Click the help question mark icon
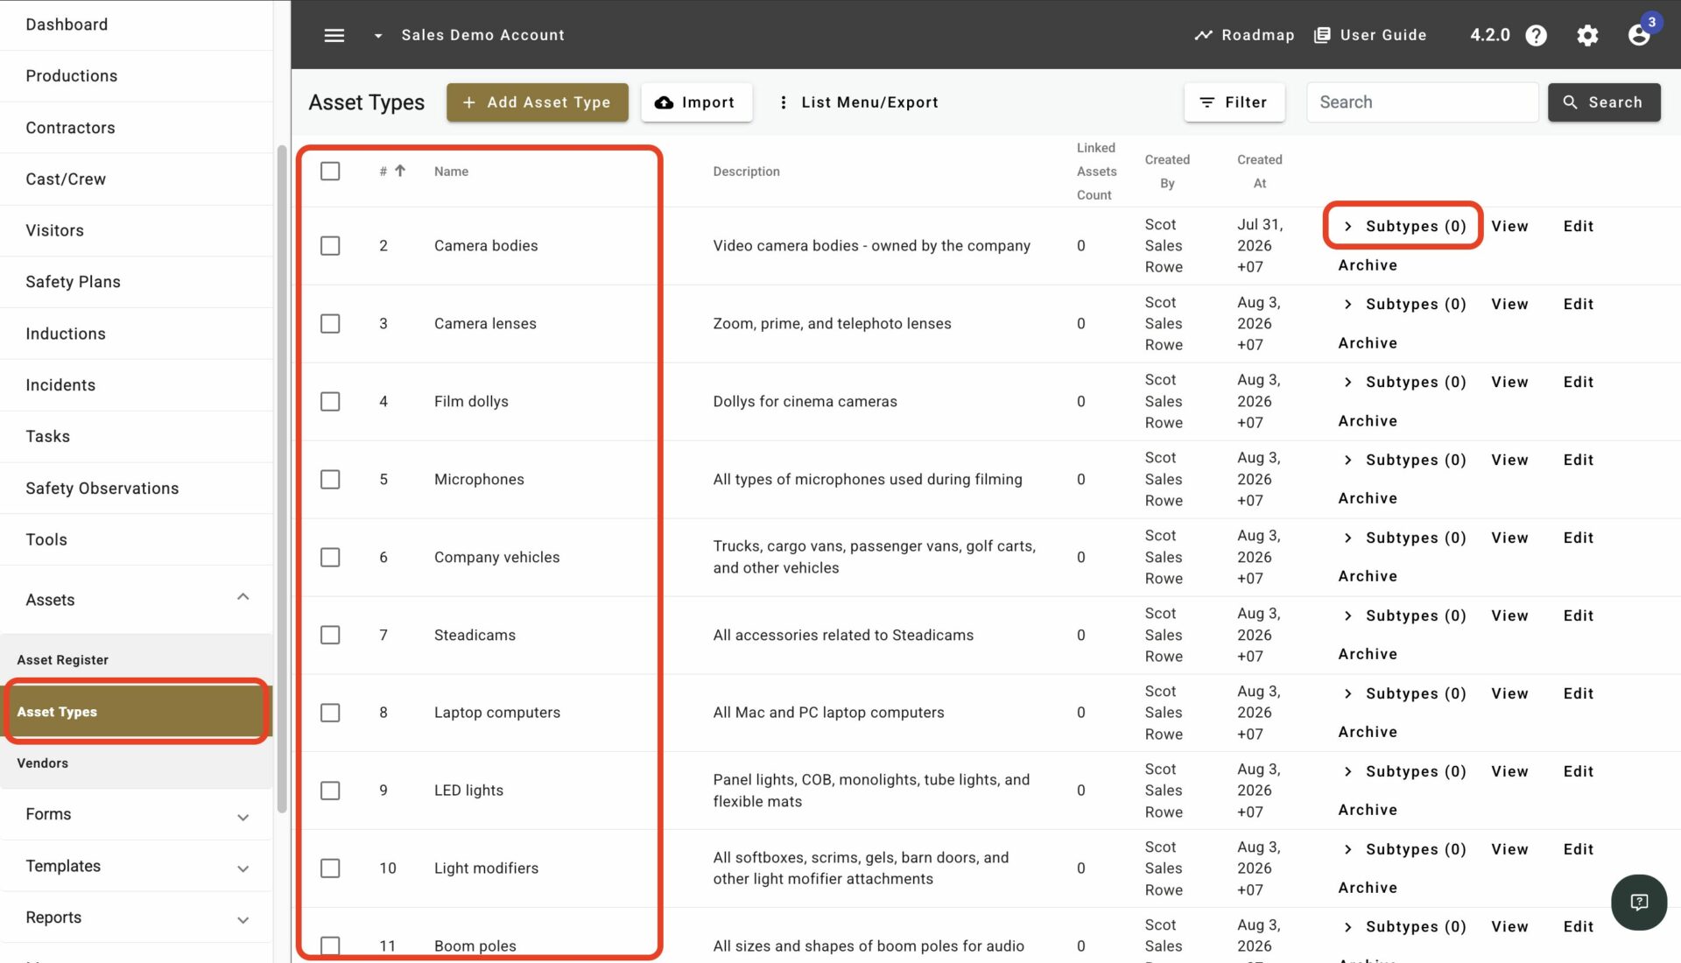The height and width of the screenshot is (963, 1681). click(x=1536, y=35)
